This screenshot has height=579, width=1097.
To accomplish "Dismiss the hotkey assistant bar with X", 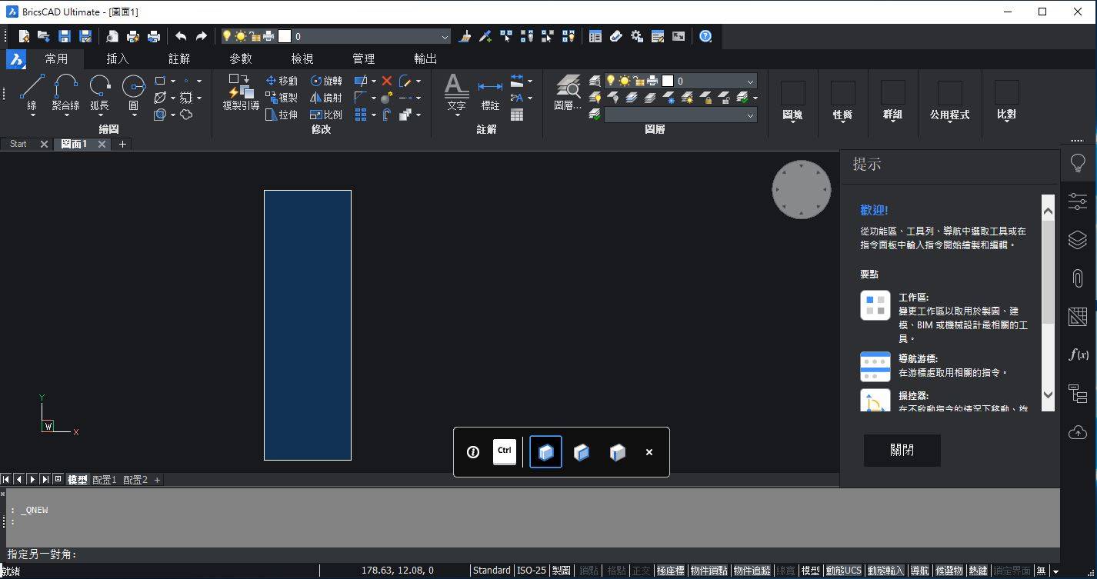I will tap(649, 452).
